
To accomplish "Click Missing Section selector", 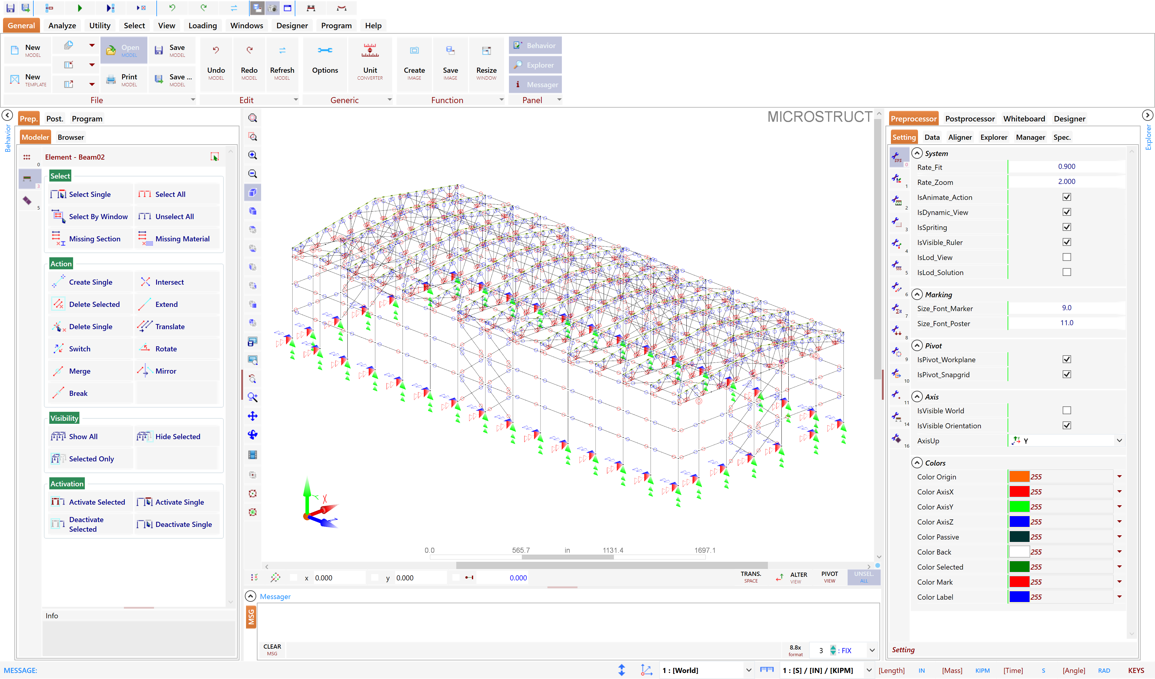I will click(90, 239).
